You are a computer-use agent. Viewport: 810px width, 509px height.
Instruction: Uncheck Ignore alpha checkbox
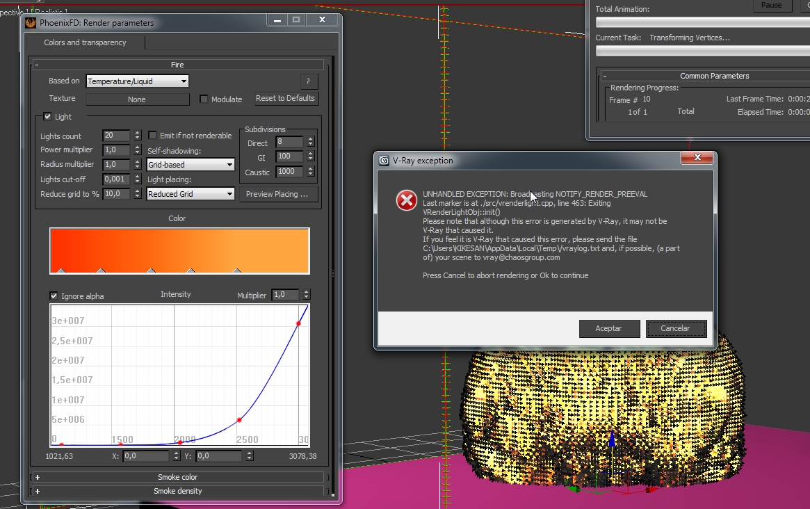[x=54, y=296]
